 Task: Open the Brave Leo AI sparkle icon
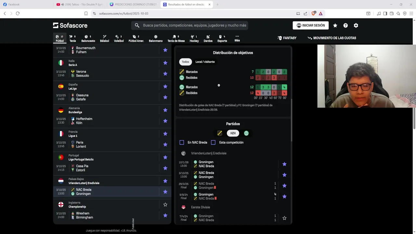tap(398, 13)
